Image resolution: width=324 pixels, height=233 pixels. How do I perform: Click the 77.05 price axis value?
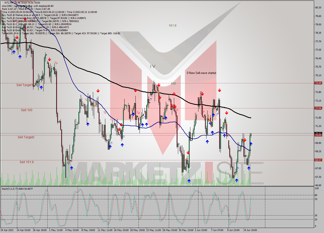[318, 50]
